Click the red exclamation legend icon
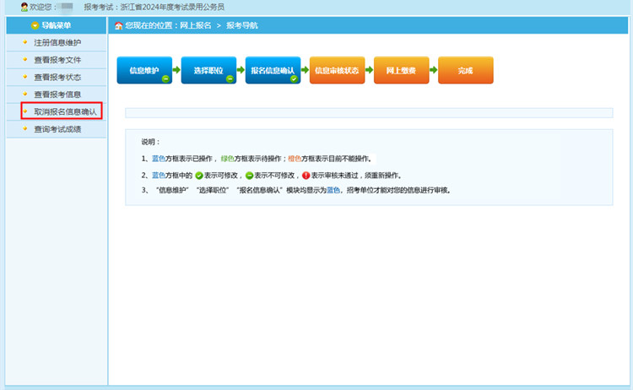This screenshot has height=390, width=633. pos(306,176)
